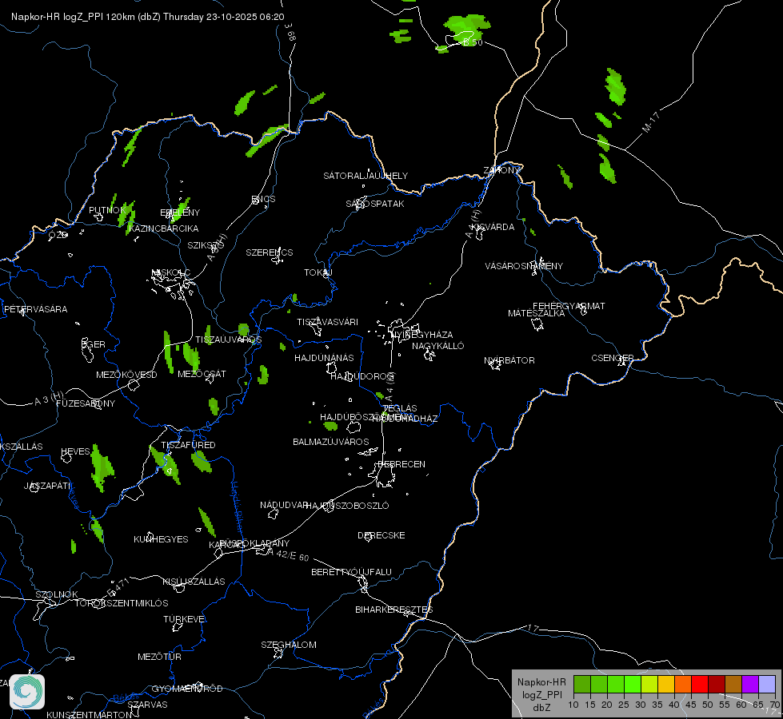The width and height of the screenshot is (783, 719).
Task: Select the SZERENCS label
Action: pos(270,252)
